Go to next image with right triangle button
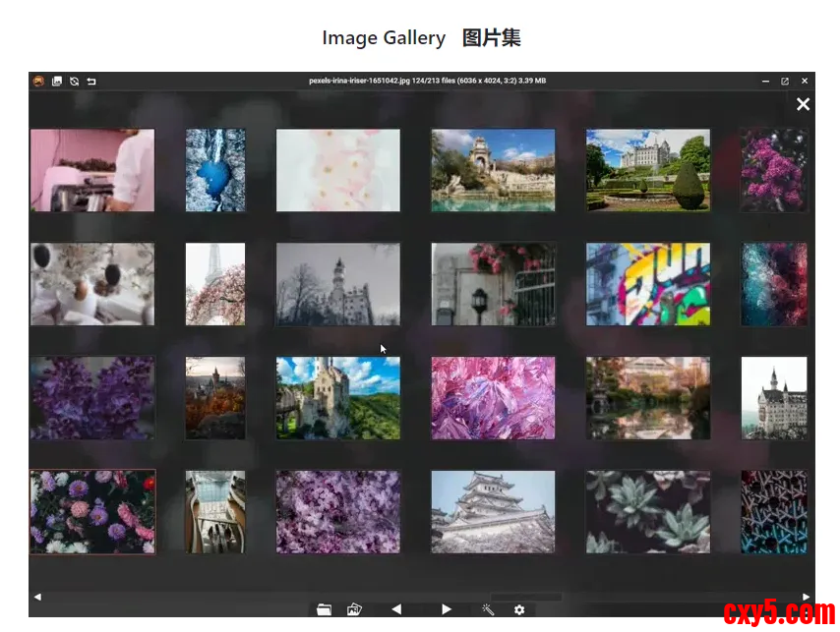Image resolution: width=840 pixels, height=632 pixels. coord(446,609)
